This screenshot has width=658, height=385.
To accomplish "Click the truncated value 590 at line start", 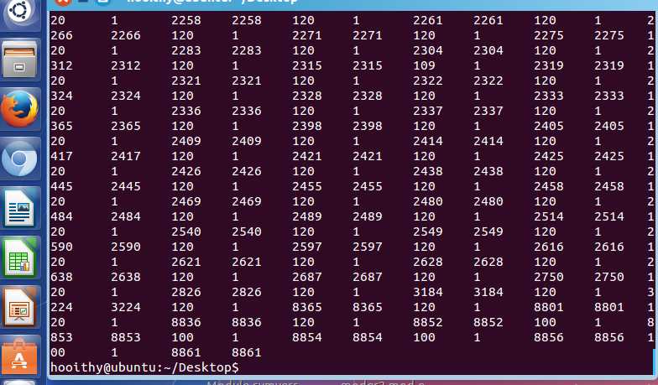I will coord(61,247).
